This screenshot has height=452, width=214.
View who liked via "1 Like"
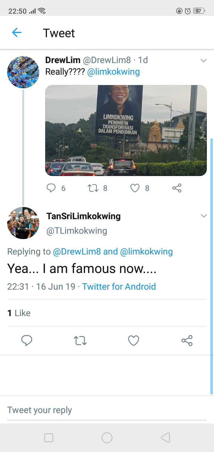[x=19, y=313]
